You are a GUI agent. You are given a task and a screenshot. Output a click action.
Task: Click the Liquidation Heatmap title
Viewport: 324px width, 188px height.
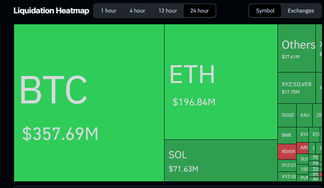click(x=51, y=11)
